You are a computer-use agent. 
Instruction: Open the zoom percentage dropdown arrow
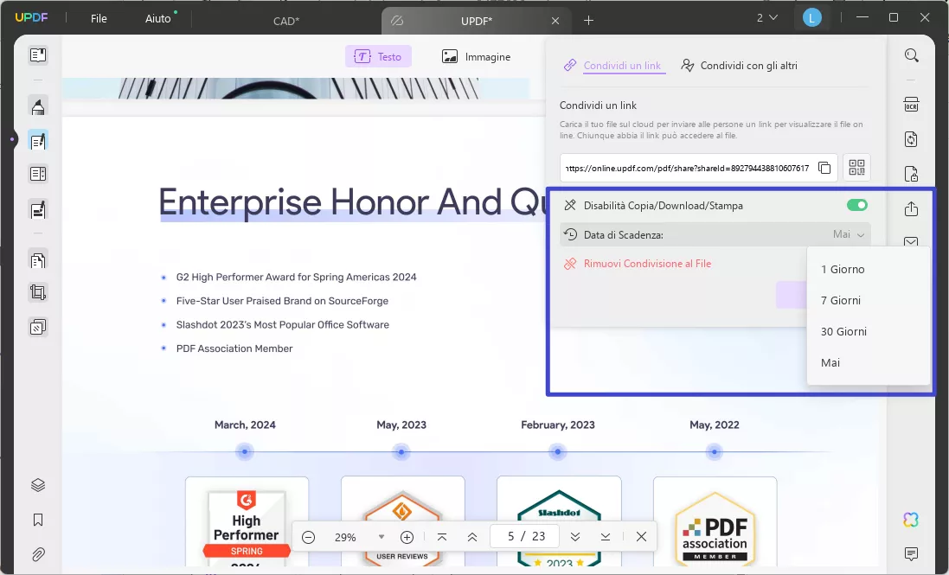(382, 537)
